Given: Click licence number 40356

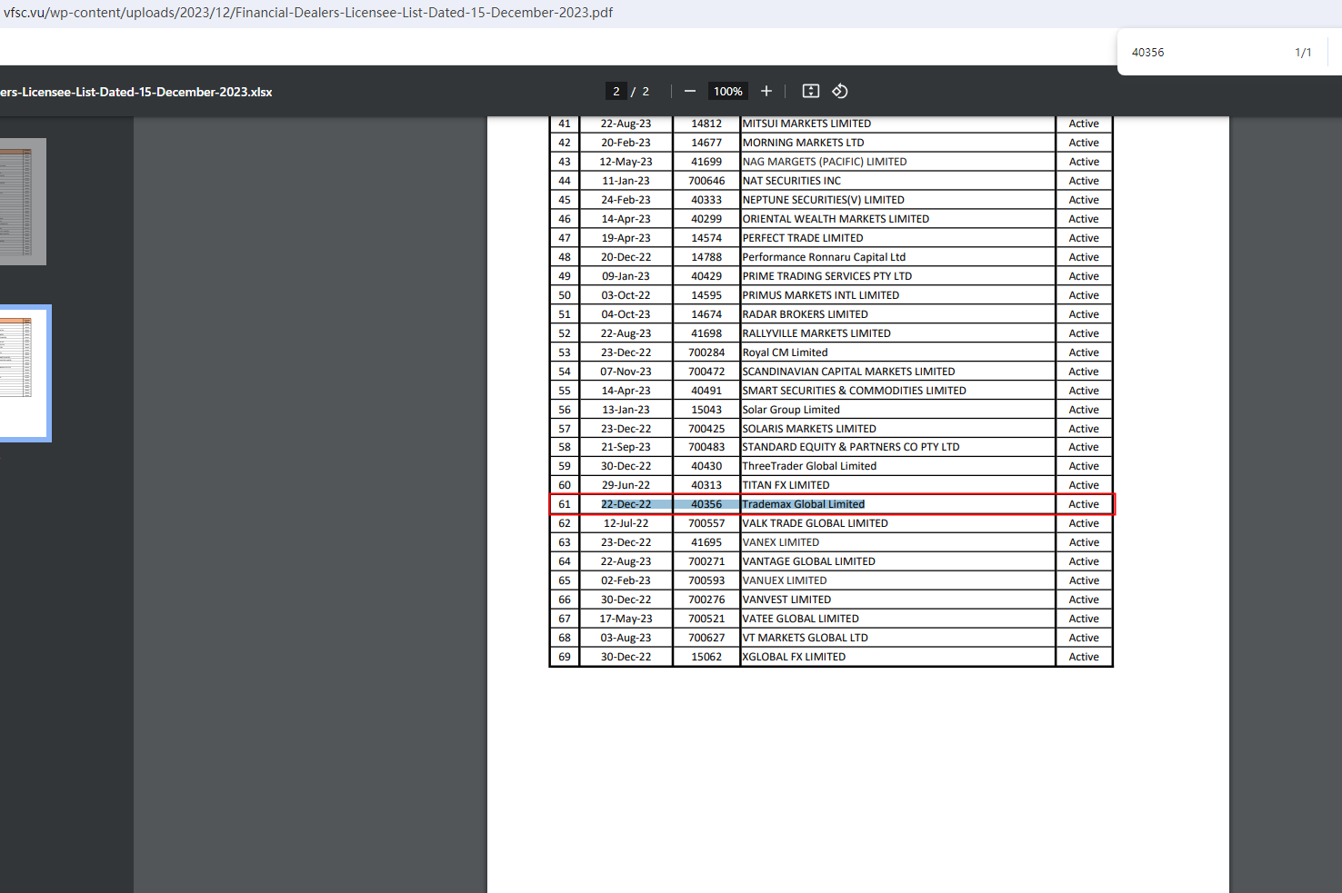Looking at the screenshot, I should click(x=706, y=504).
